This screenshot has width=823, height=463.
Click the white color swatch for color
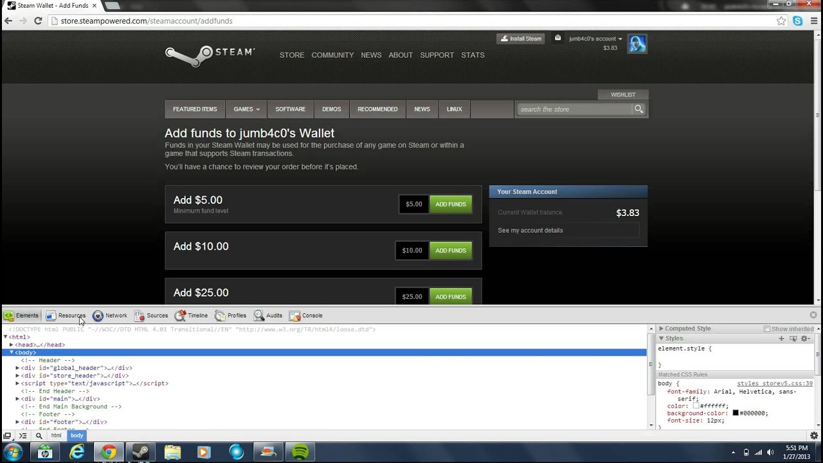pyautogui.click(x=696, y=406)
